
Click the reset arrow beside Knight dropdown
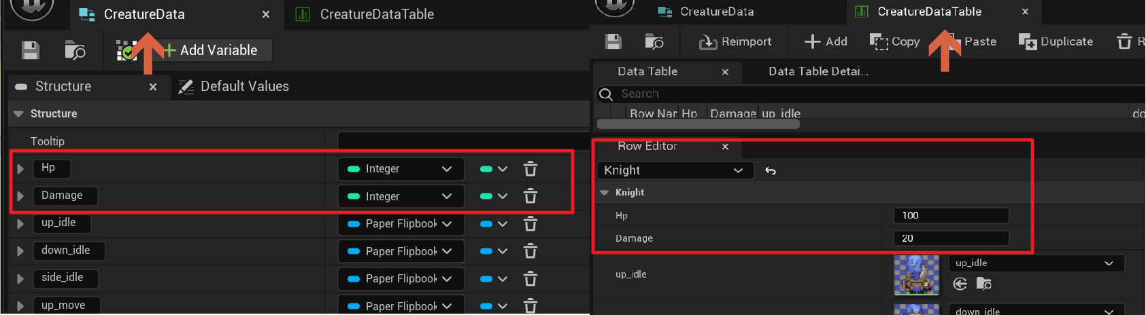(771, 170)
